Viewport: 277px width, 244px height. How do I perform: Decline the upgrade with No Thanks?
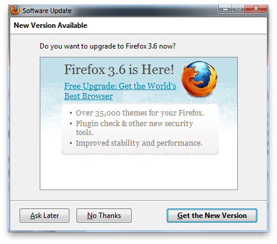tap(104, 216)
